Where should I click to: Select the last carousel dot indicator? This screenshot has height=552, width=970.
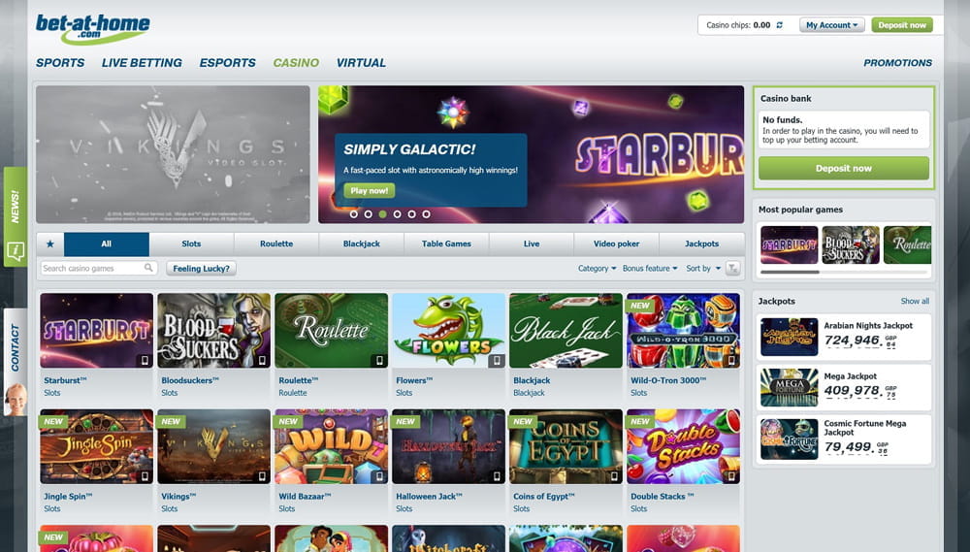tap(427, 213)
